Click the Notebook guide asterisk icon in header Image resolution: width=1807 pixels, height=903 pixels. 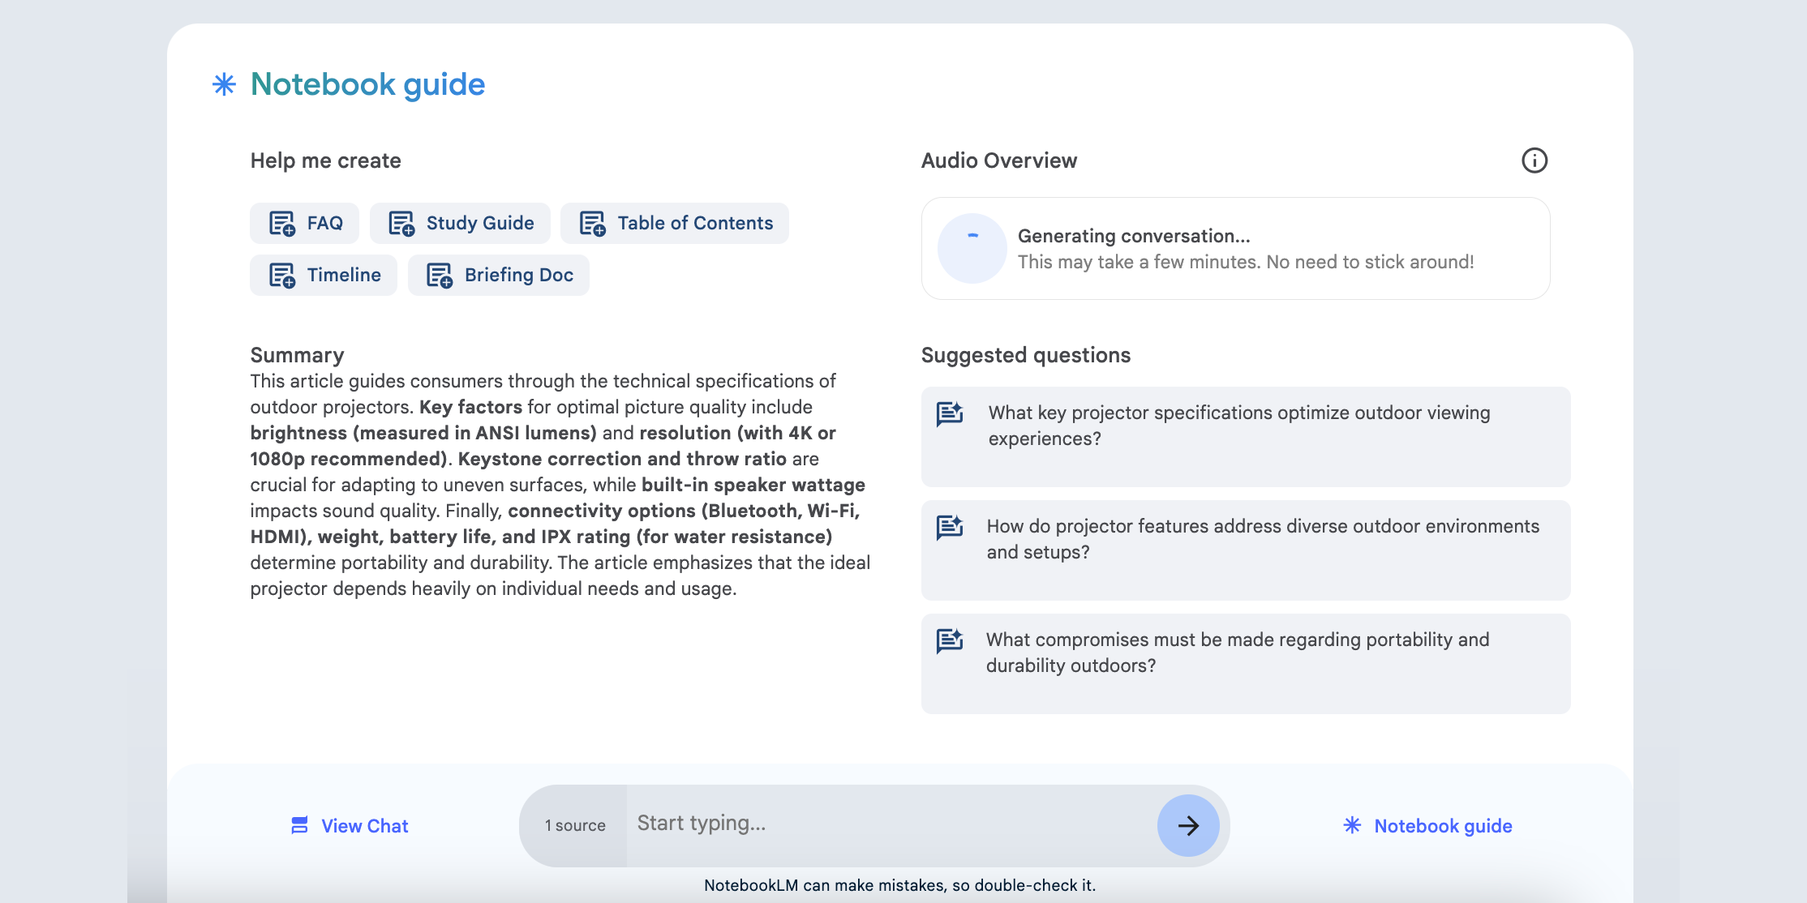[x=224, y=84]
